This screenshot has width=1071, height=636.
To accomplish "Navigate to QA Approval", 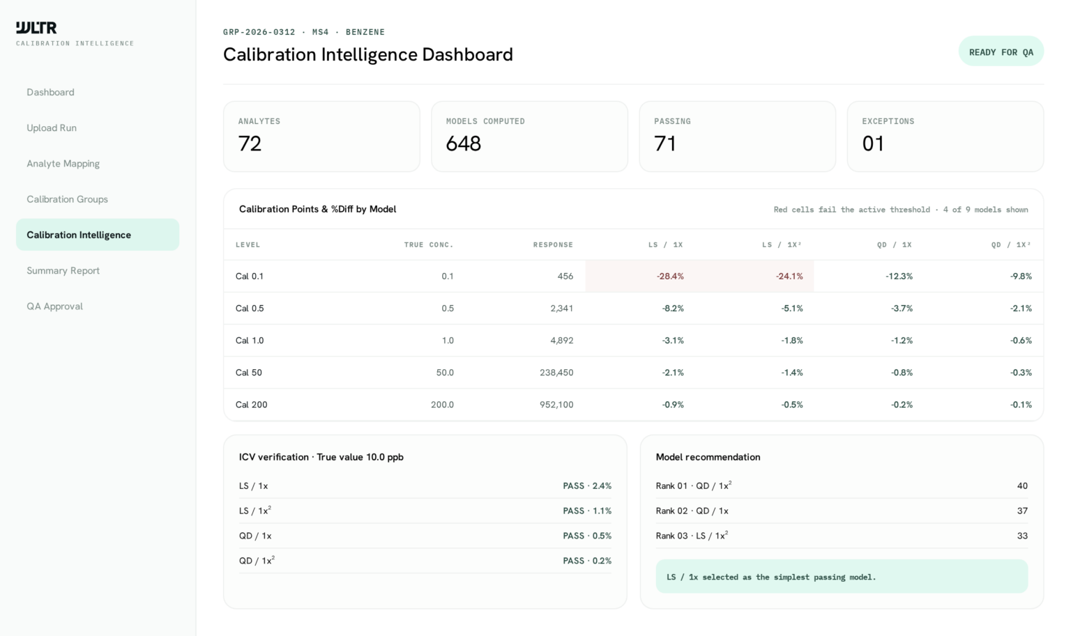I will (98, 306).
